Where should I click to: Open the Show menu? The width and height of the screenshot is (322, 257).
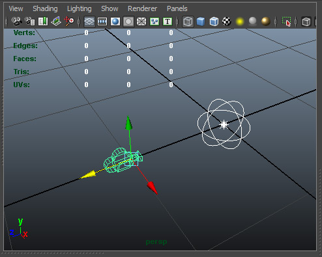click(x=110, y=8)
